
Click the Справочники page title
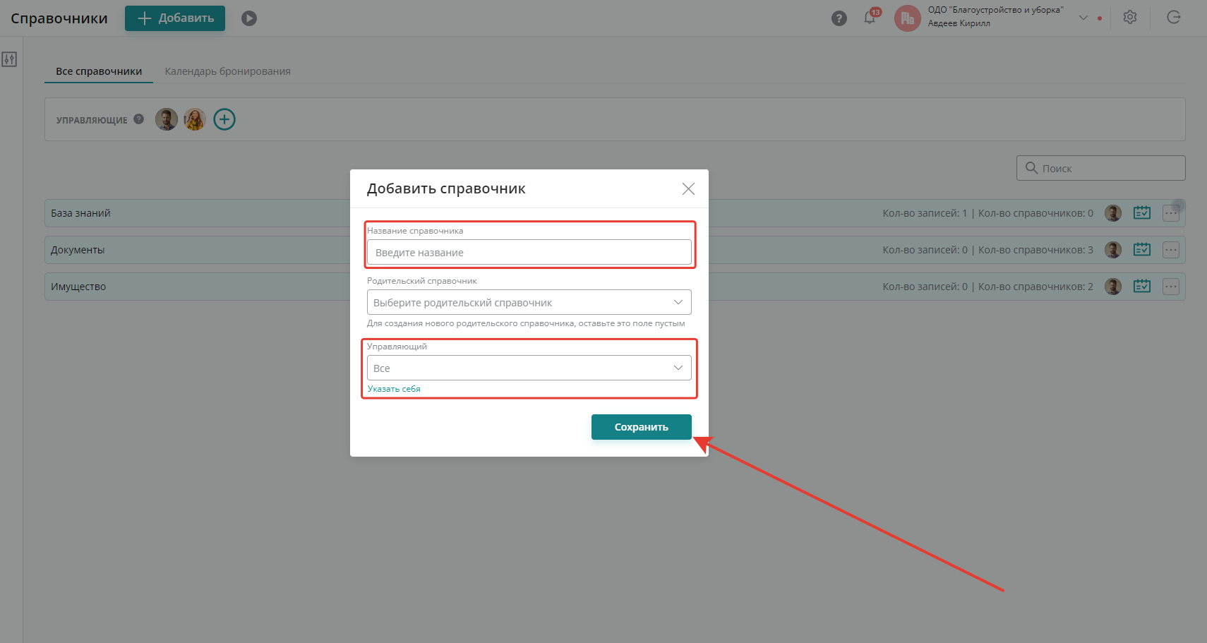click(x=59, y=18)
